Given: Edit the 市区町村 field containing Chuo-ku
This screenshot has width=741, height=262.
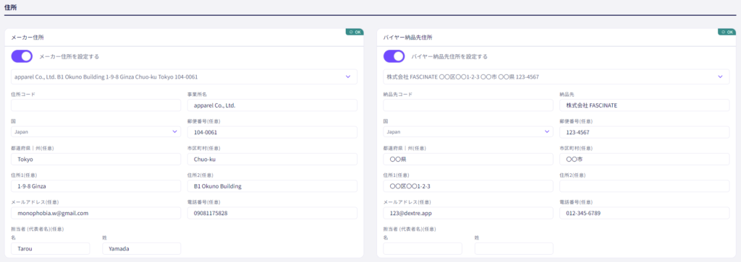Looking at the screenshot, I should tap(272, 159).
